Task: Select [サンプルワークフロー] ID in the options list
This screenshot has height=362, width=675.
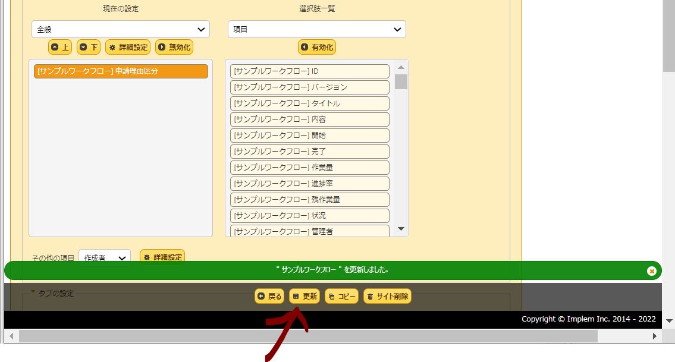Action: point(309,71)
